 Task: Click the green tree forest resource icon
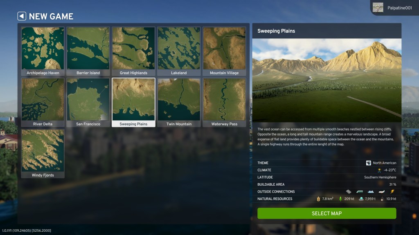(340, 199)
